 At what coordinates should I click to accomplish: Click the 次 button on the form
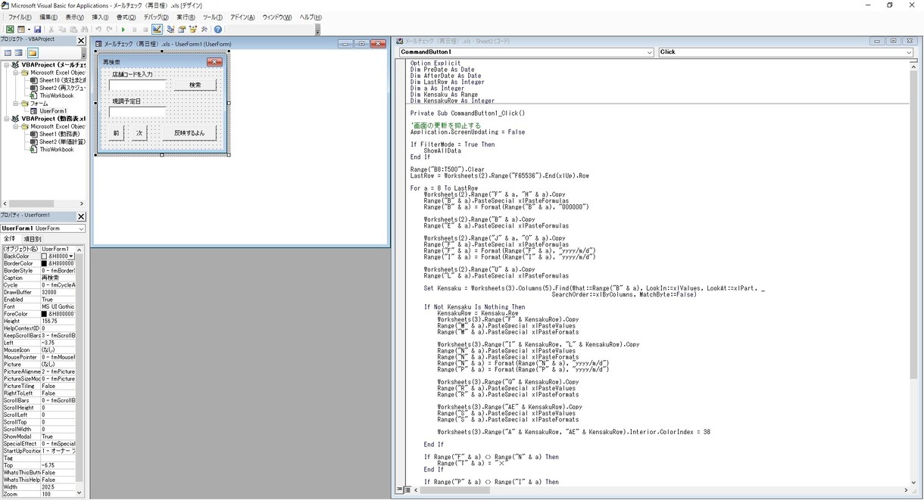pos(139,133)
